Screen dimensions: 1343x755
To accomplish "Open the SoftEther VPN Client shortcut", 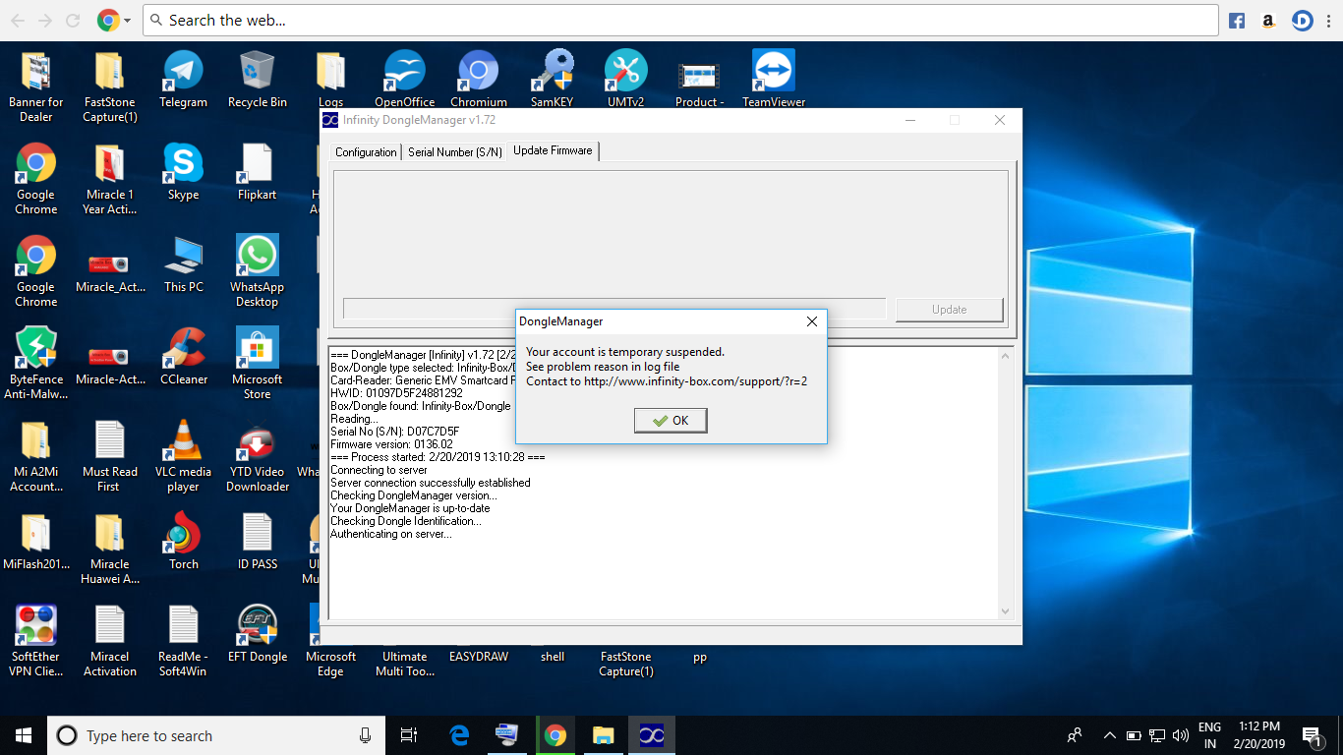I will tap(35, 640).
